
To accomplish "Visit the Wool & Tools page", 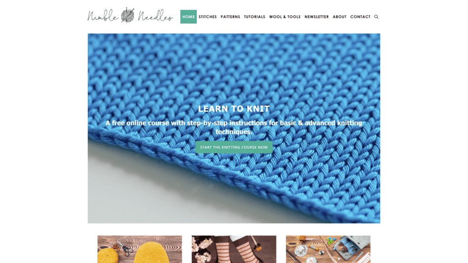I will (x=285, y=17).
